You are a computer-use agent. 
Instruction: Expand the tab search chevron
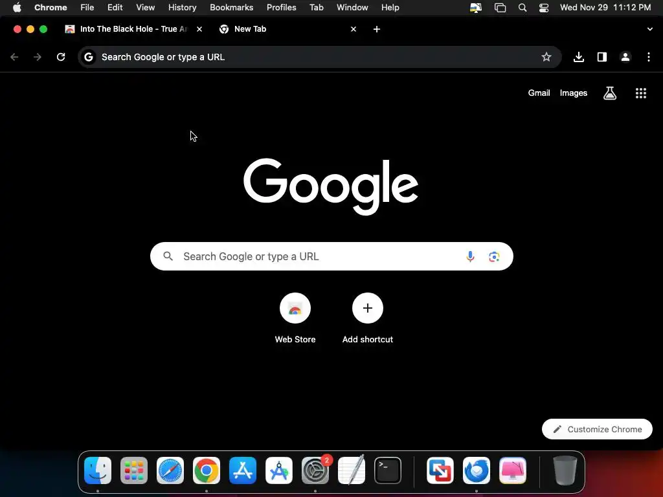650,29
